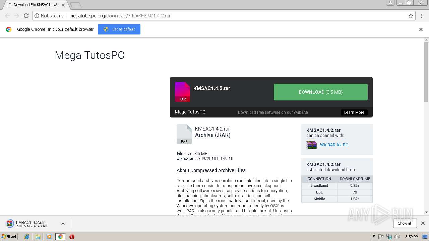Click the gray RAR archive icon
The image size is (429, 241).
coord(184,134)
